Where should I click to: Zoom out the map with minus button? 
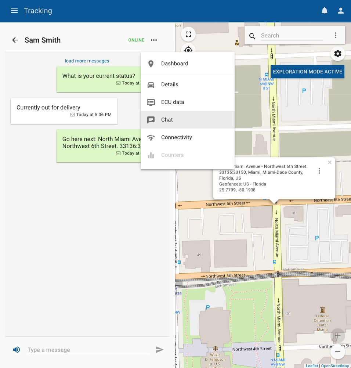[338, 352]
